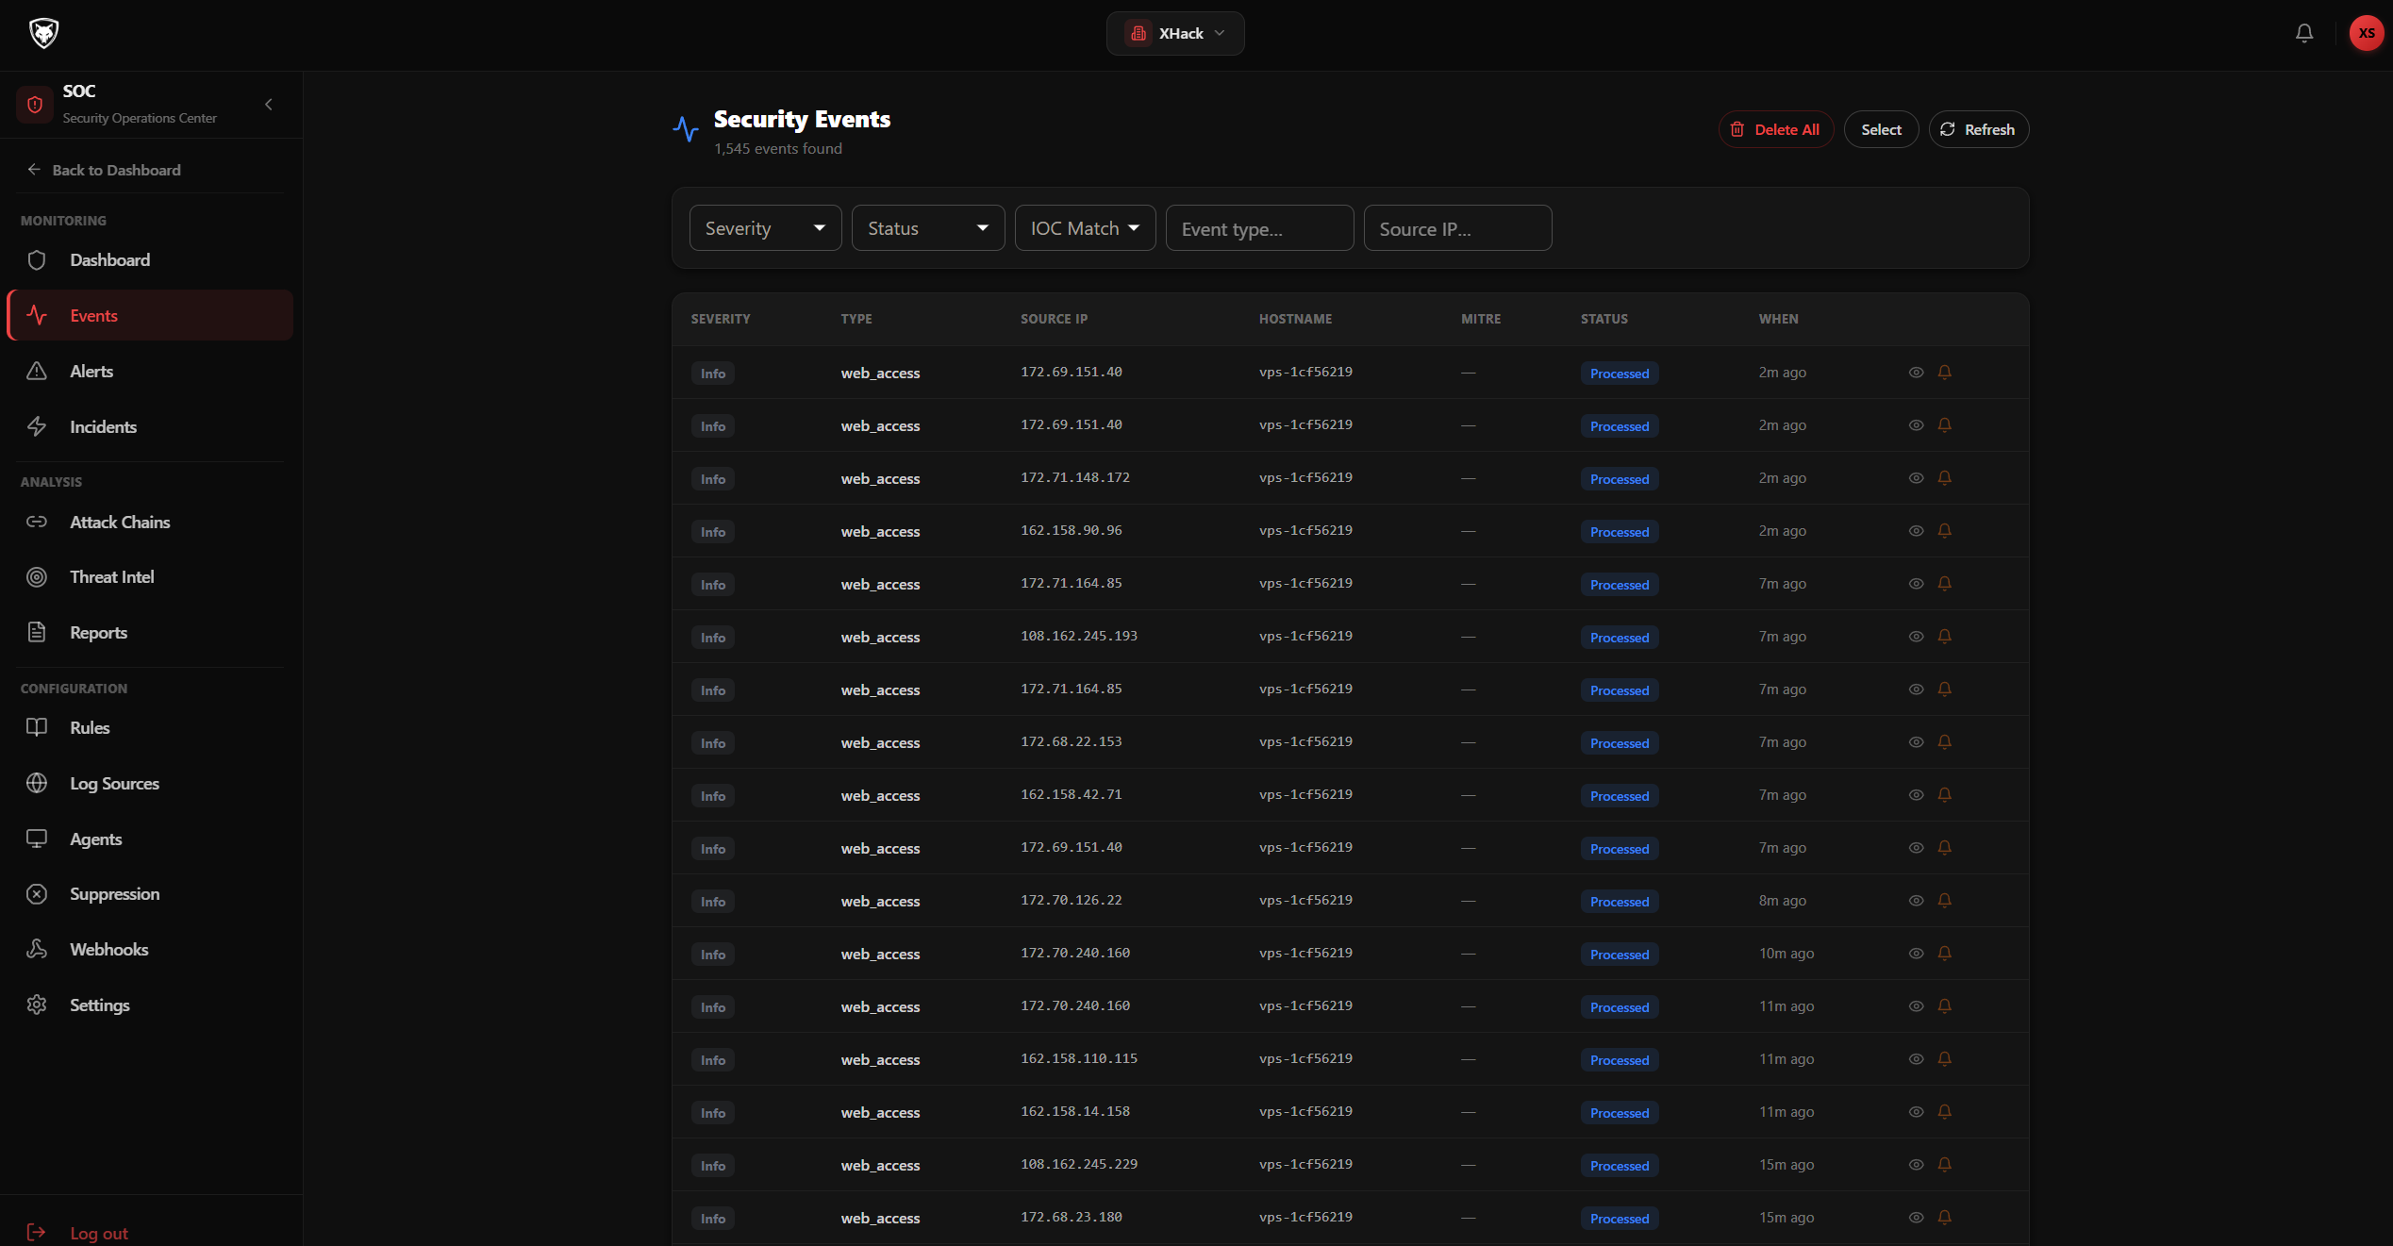Viewport: 2393px width, 1246px height.
Task: Create alert bell for 172.68.22.153 event
Action: click(1944, 742)
